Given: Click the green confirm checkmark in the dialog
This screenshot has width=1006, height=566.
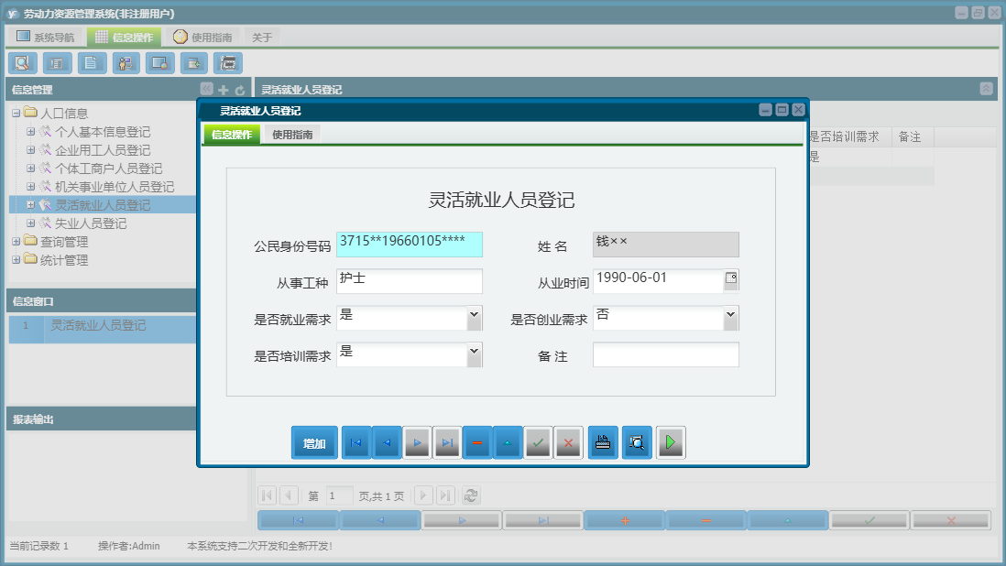Looking at the screenshot, I should (x=538, y=442).
